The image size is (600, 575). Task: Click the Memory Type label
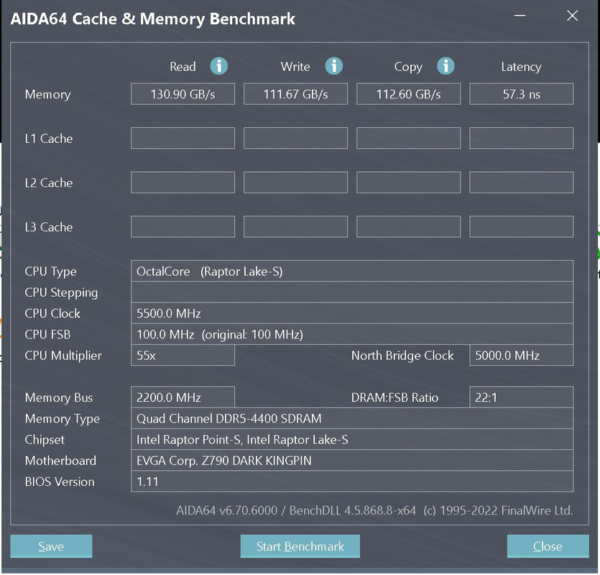pyautogui.click(x=62, y=418)
